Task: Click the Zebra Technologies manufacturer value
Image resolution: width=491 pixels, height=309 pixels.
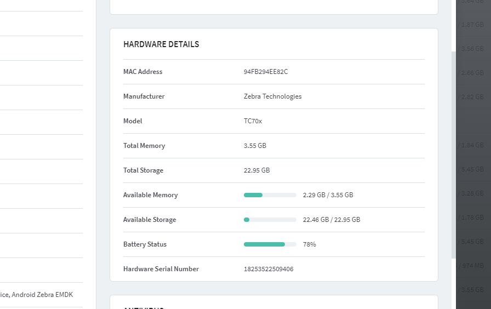Action: coord(272,96)
